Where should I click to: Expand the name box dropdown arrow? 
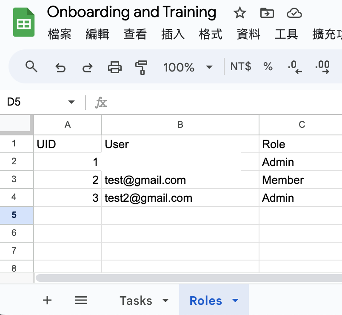[71, 102]
